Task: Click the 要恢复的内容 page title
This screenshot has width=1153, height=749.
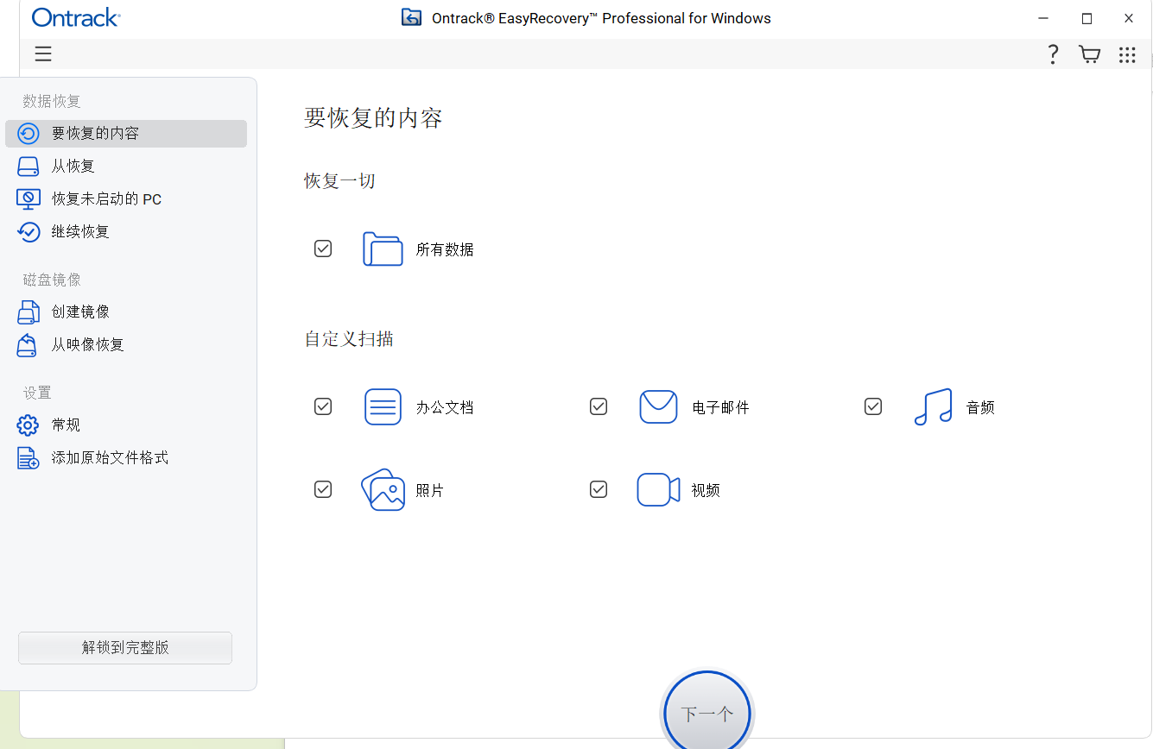Action: [x=373, y=118]
